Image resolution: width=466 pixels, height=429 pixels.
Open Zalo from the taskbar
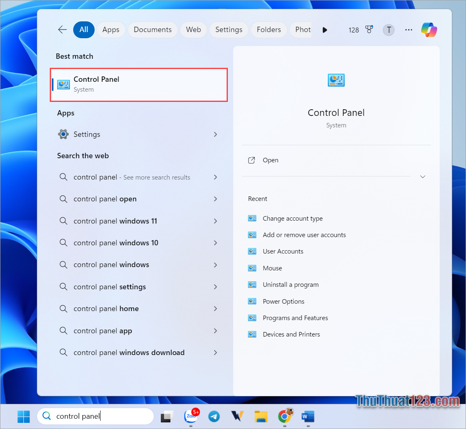191,417
